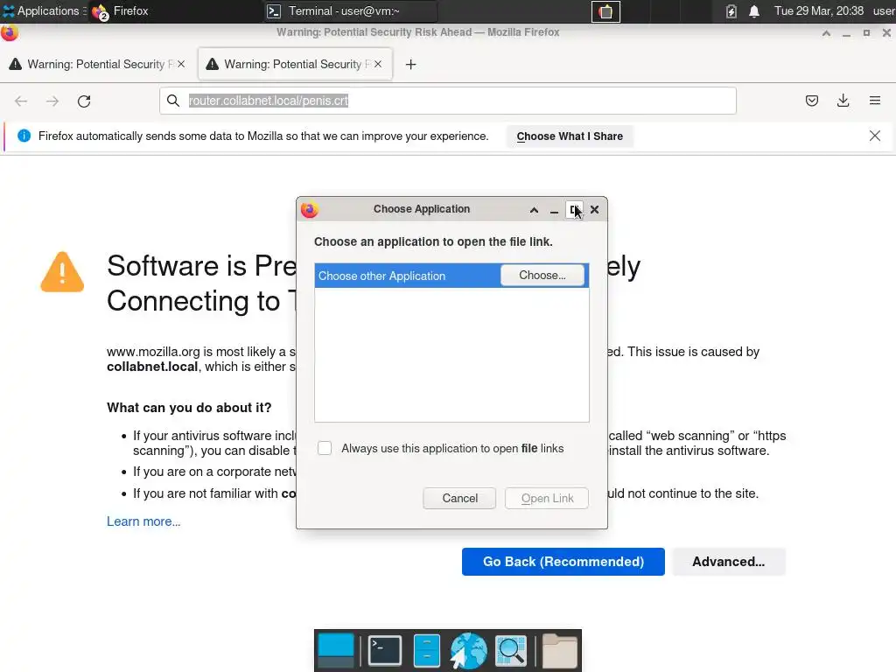Minimize the Firefox main window
The image size is (896, 672).
tap(846, 33)
